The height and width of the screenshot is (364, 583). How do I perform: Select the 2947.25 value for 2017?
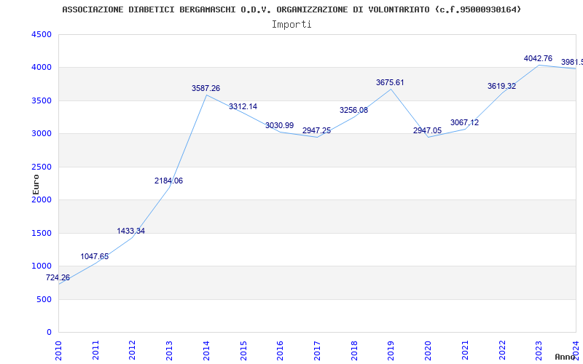316,131
